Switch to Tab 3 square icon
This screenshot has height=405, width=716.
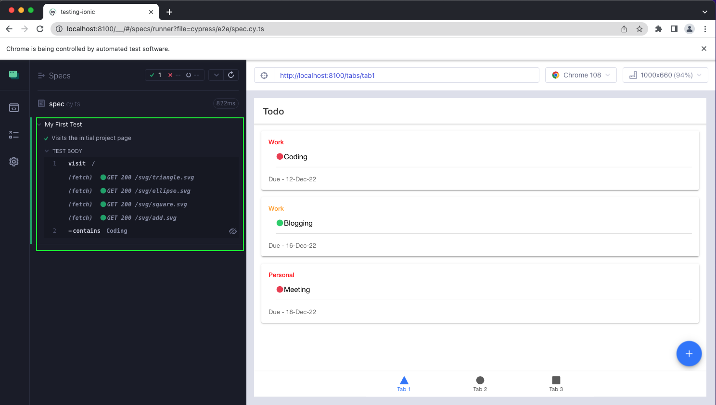click(x=556, y=380)
